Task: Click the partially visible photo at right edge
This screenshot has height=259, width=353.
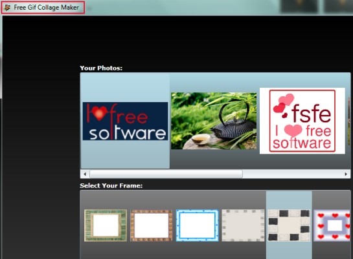Action: click(x=349, y=121)
